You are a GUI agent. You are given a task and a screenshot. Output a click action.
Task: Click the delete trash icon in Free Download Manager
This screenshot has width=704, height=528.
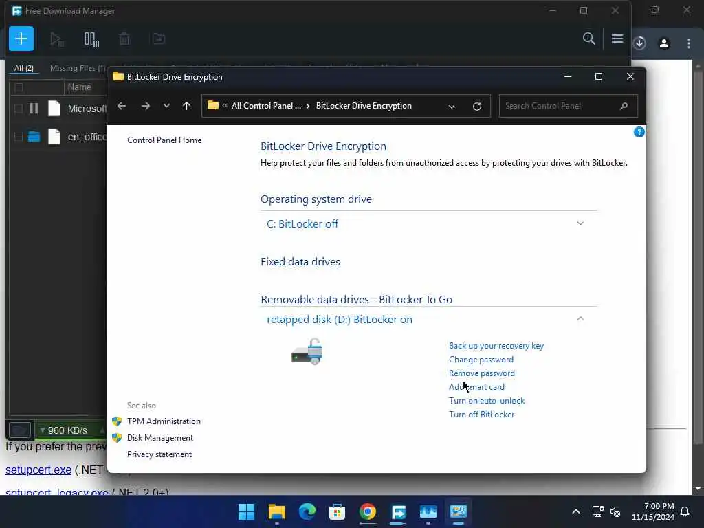[x=124, y=39]
